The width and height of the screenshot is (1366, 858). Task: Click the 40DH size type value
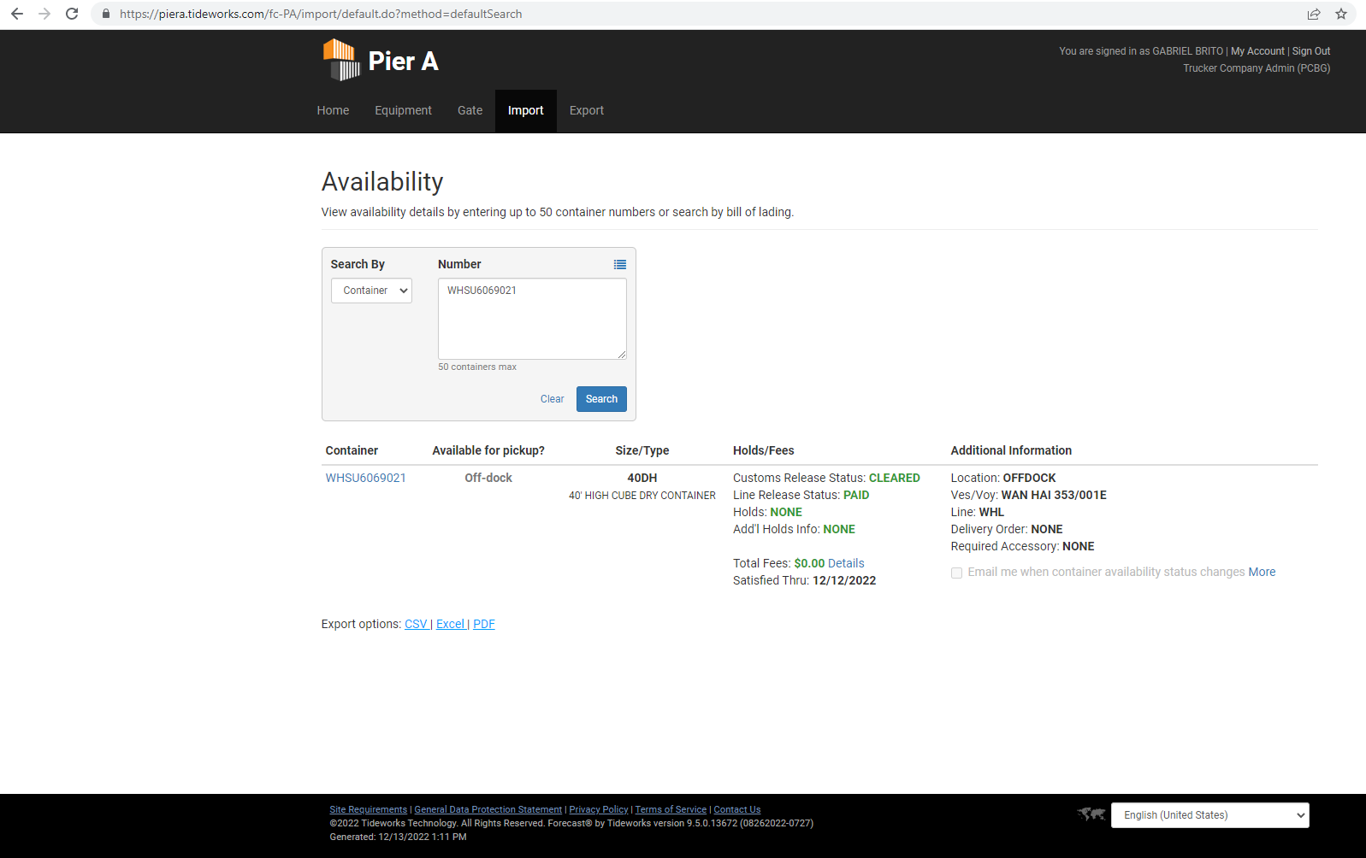[642, 478]
